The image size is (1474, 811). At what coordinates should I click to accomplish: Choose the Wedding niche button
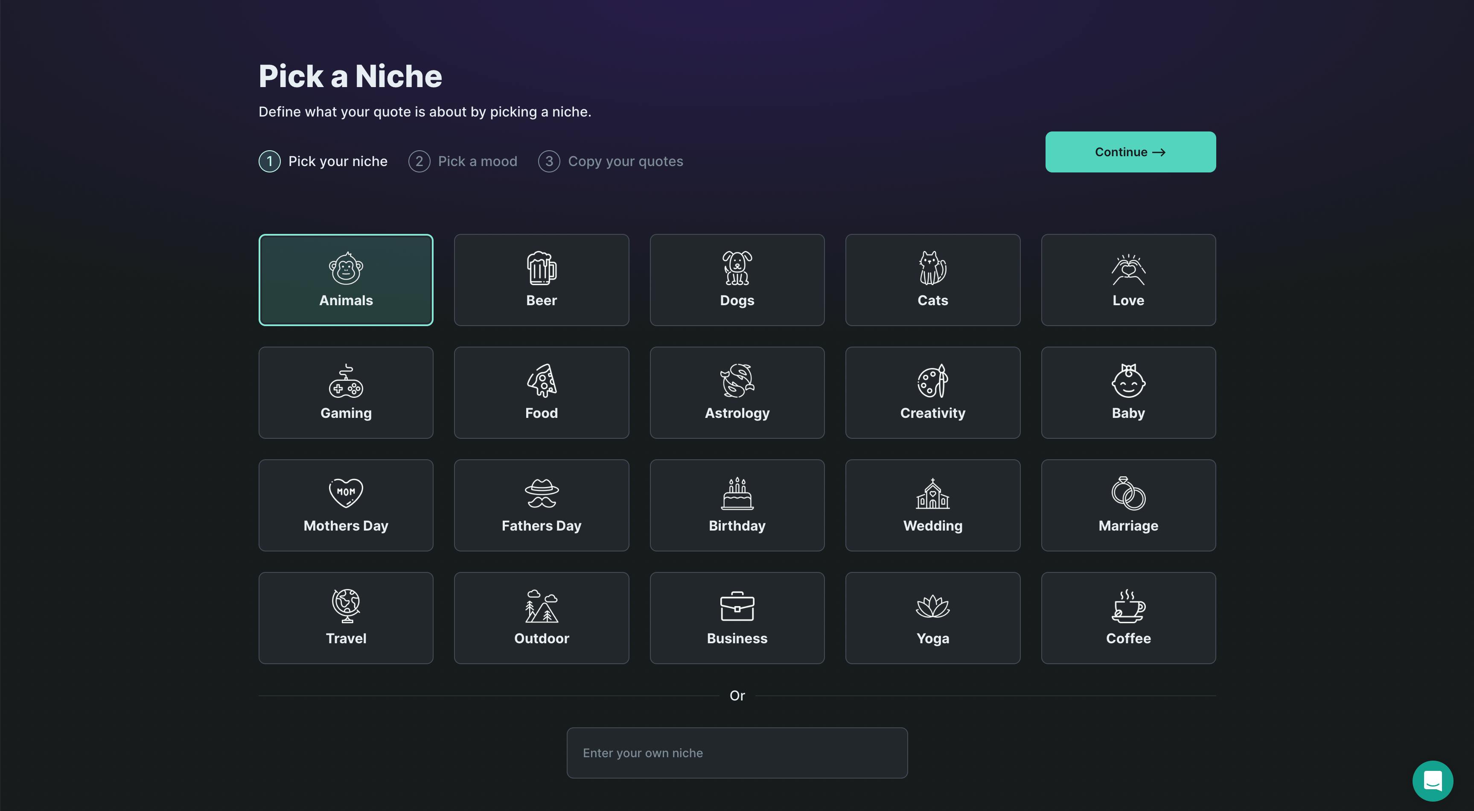coord(933,505)
